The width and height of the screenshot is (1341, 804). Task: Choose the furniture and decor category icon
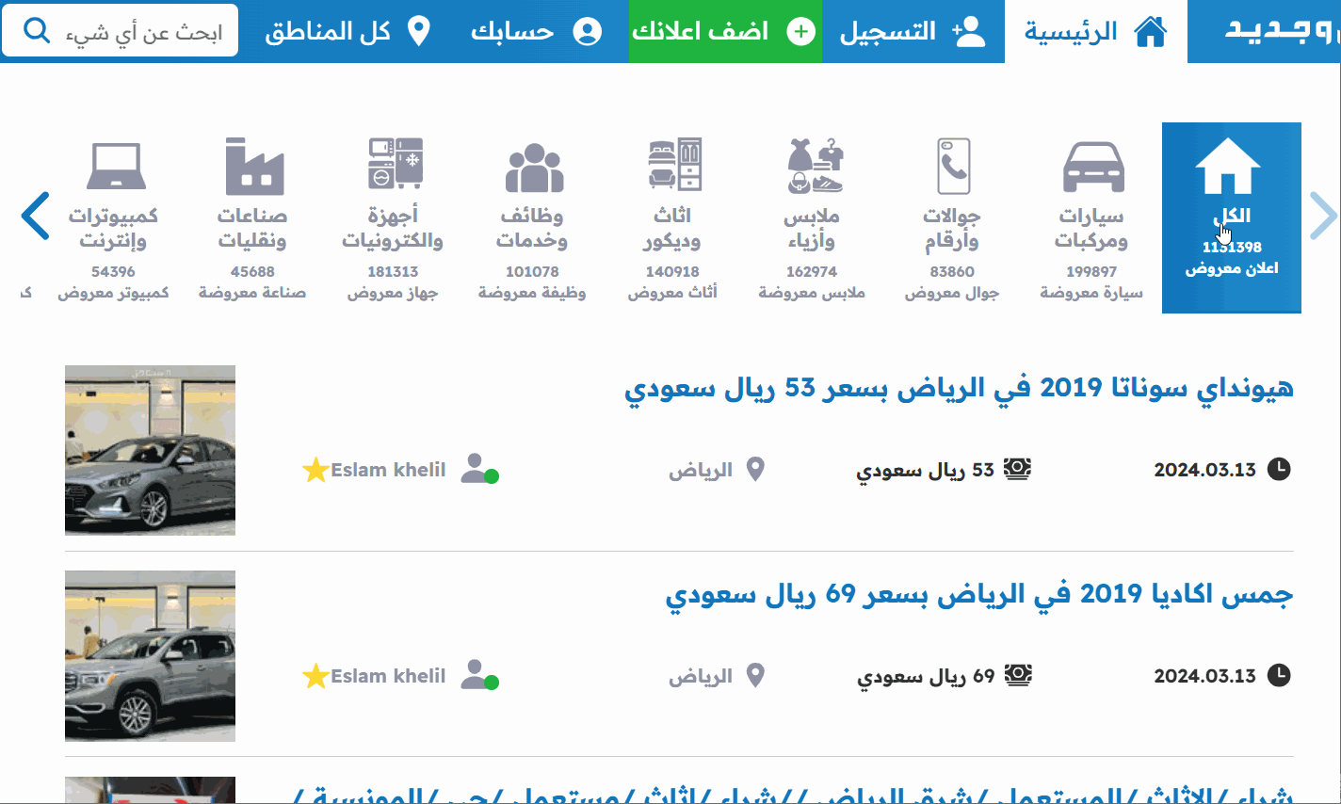(673, 167)
